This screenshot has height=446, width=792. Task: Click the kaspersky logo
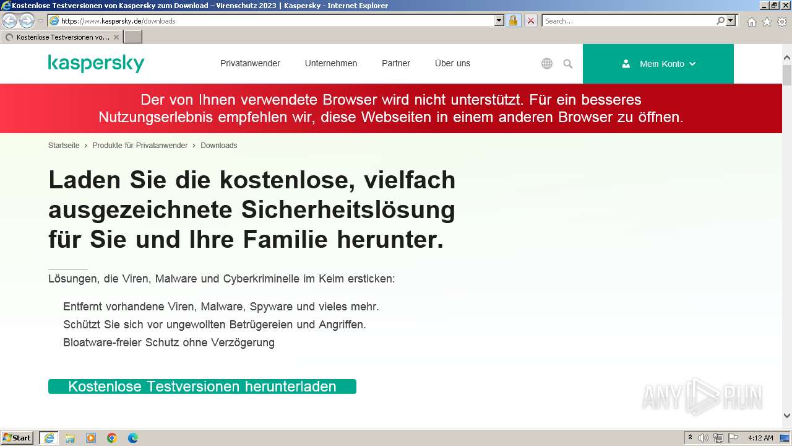[x=96, y=63]
